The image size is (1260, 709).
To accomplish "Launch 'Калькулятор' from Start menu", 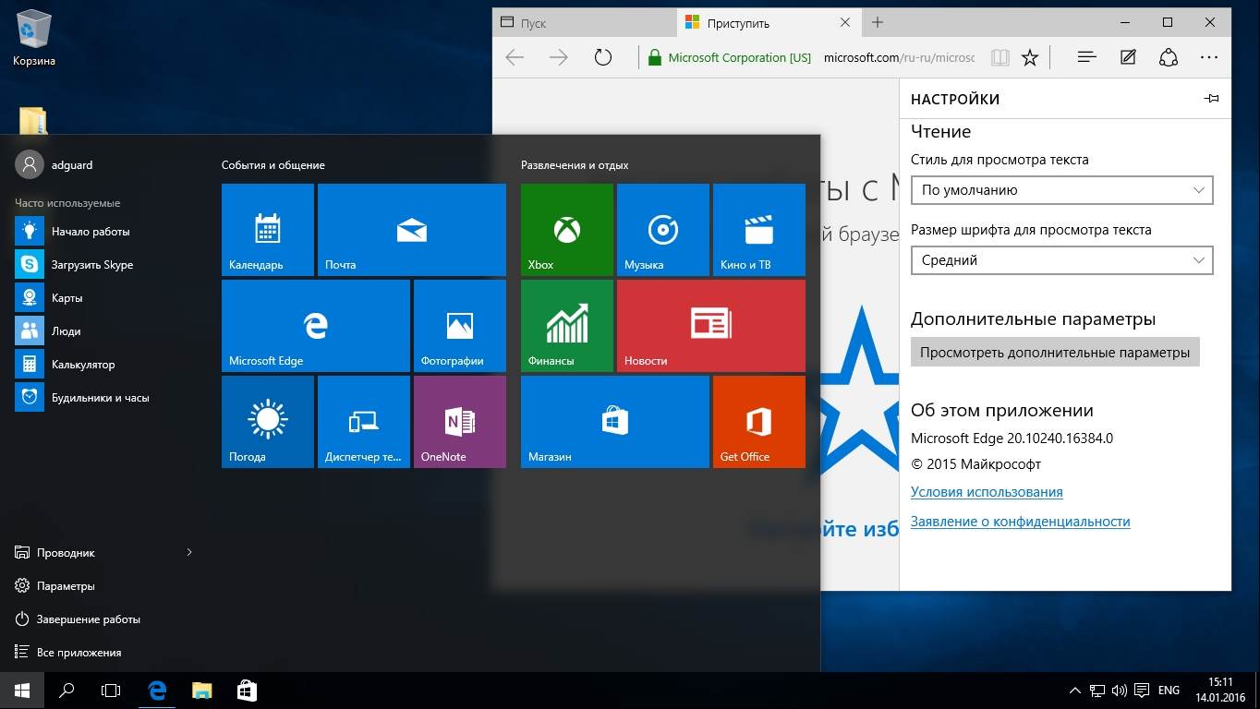I will click(x=103, y=365).
